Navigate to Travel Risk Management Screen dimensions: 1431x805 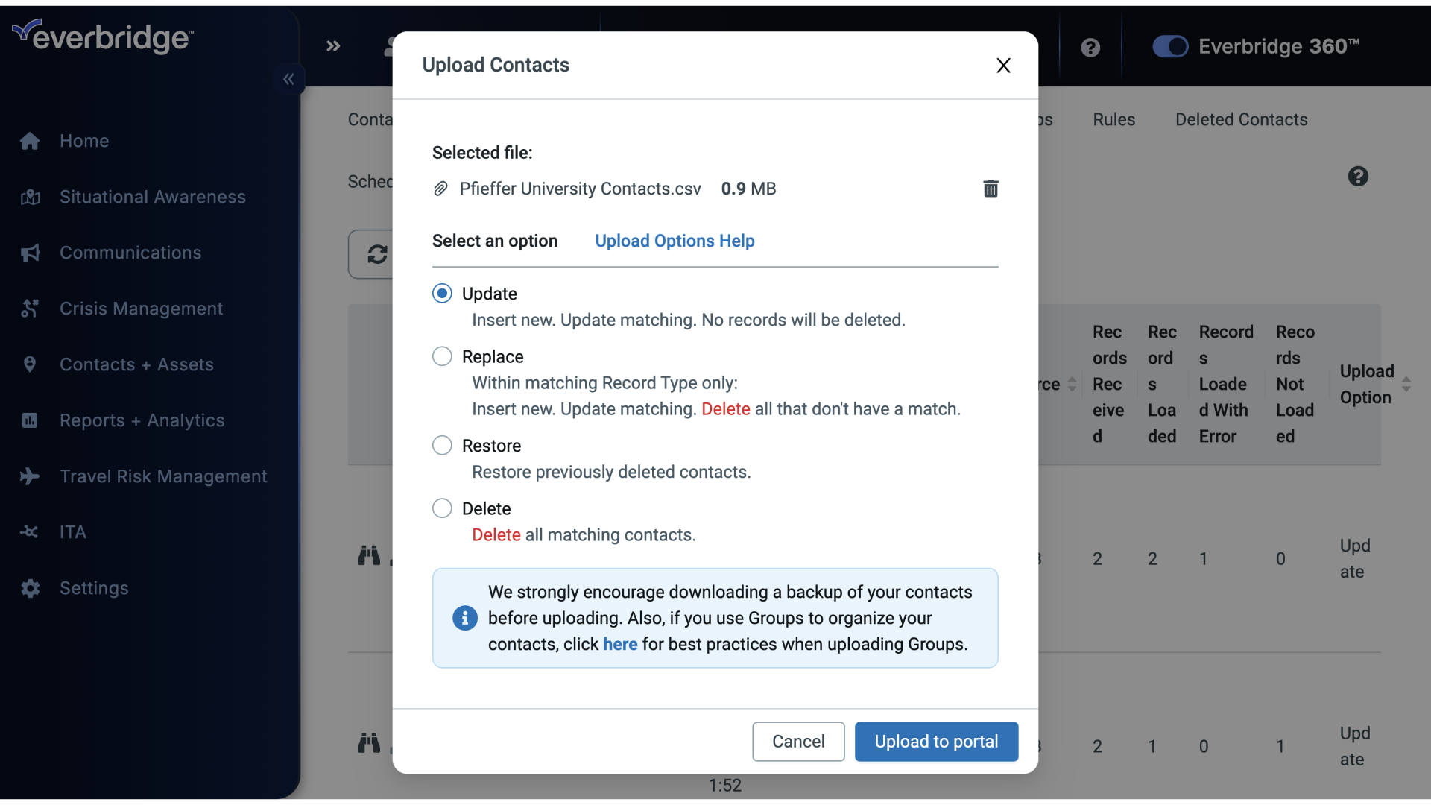coord(163,476)
